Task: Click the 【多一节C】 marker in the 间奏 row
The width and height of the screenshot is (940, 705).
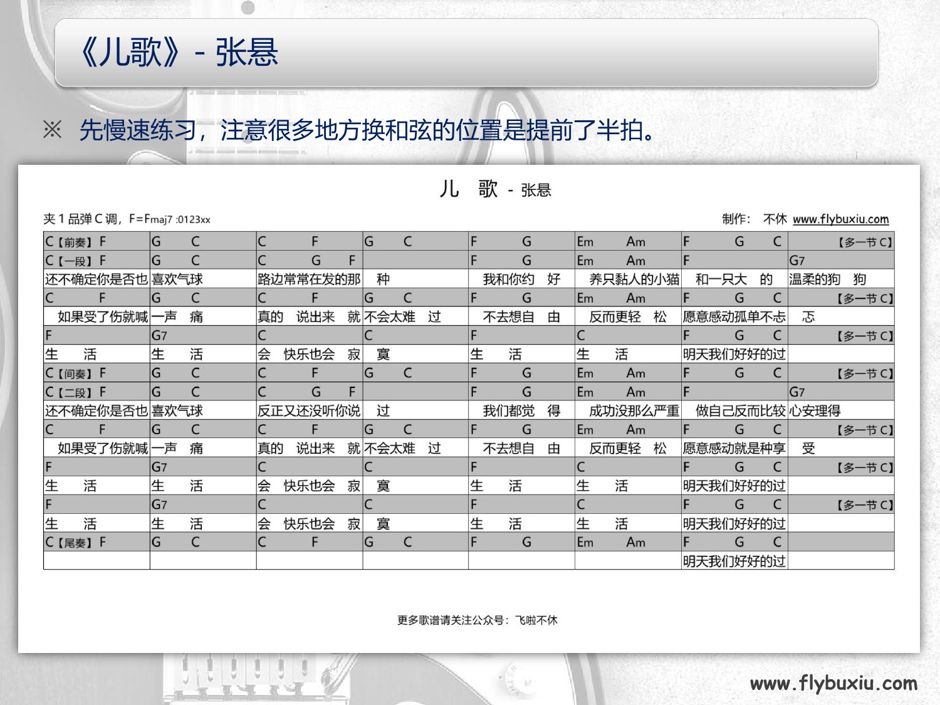Action: [x=865, y=373]
